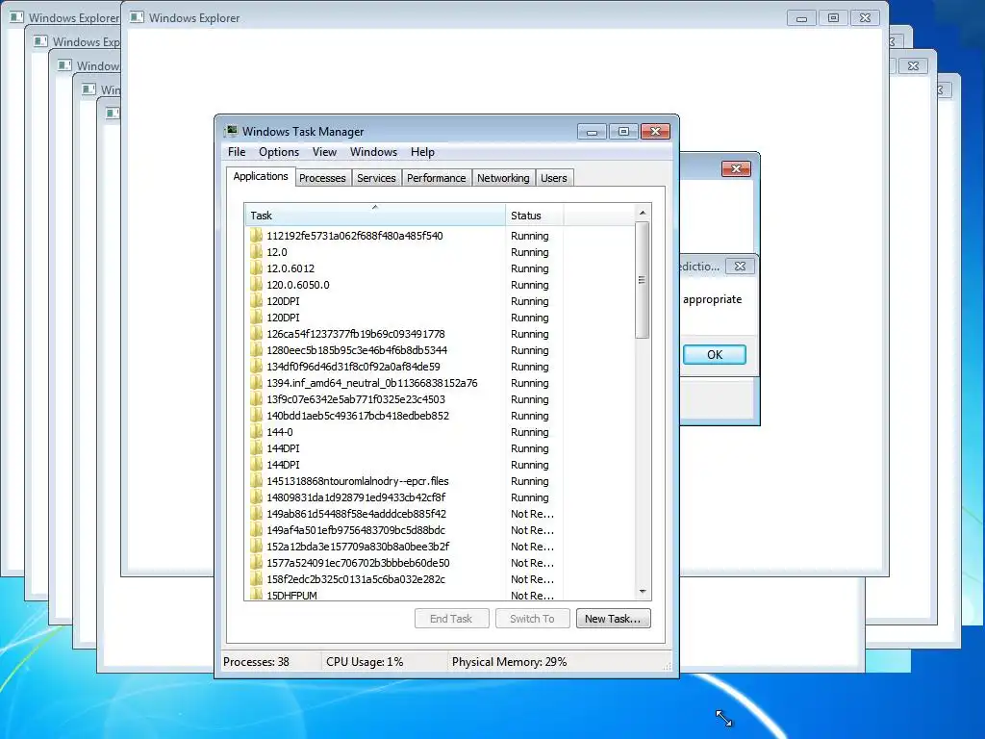The width and height of the screenshot is (985, 739).
Task: Select task 120.0.6050.0 in the list
Action: [298, 285]
